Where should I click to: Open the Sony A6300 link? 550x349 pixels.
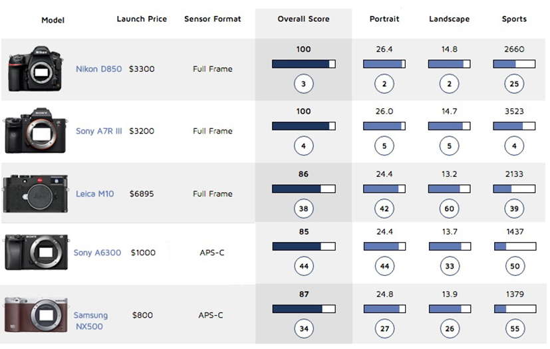[97, 253]
